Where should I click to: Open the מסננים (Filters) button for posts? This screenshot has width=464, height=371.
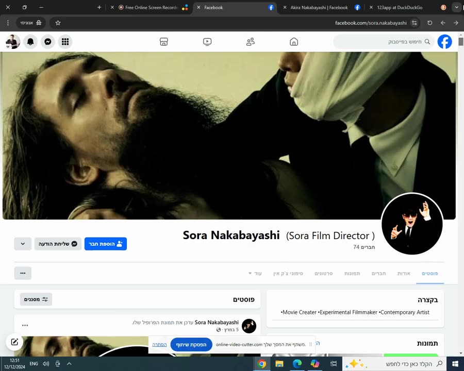(36, 299)
